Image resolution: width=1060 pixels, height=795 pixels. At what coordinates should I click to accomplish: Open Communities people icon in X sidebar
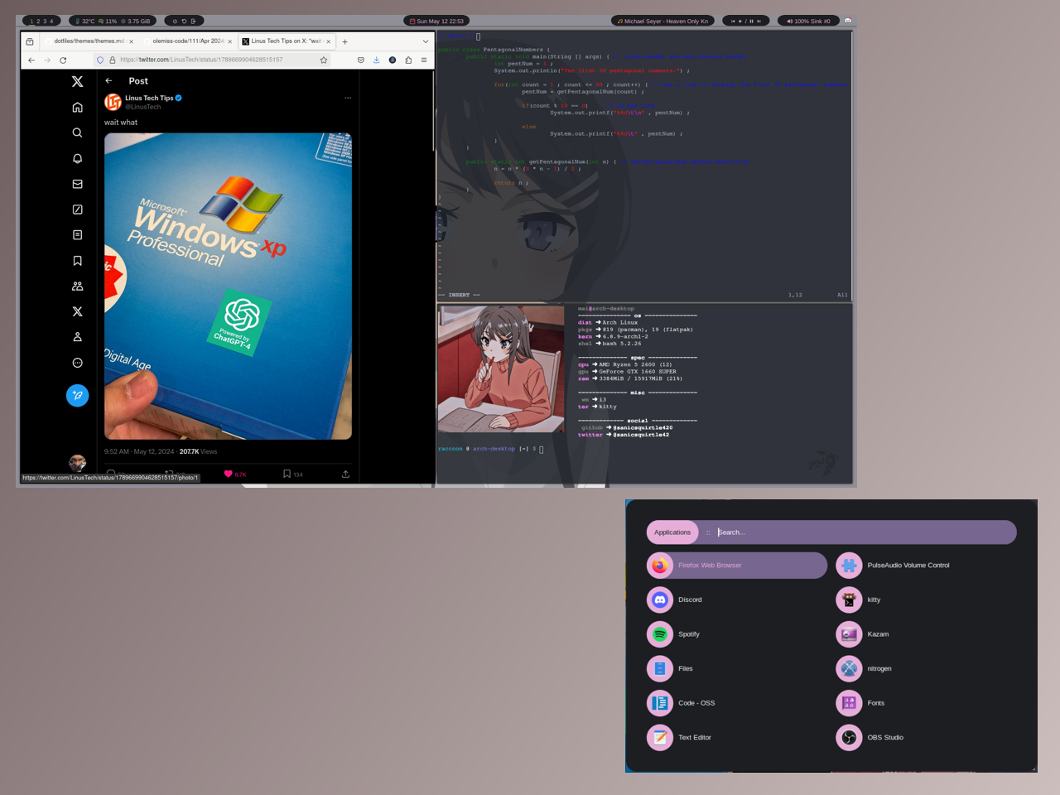[77, 287]
